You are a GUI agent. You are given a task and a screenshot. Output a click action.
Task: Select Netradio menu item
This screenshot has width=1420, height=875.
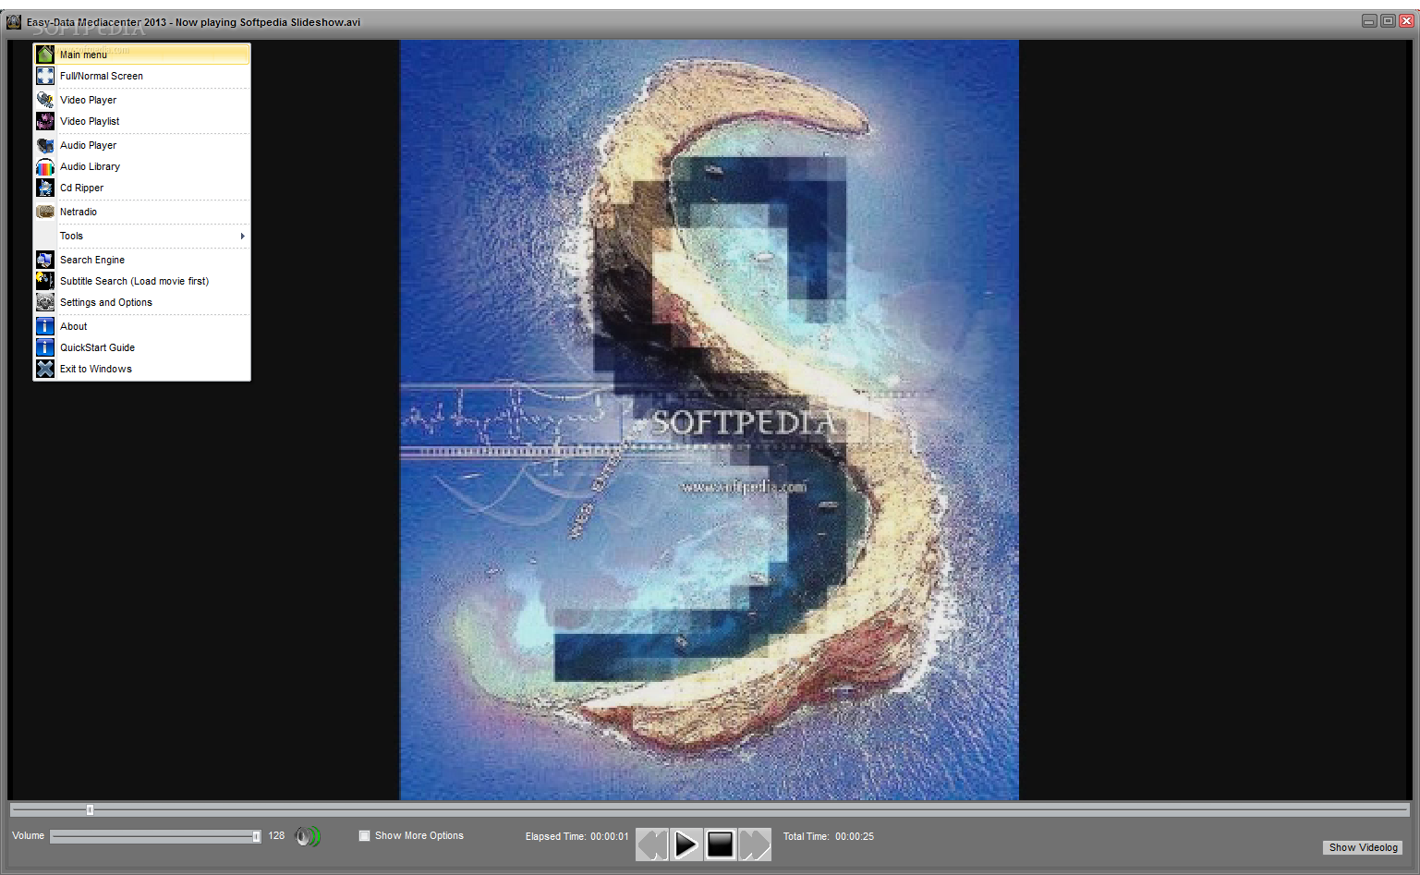142,212
